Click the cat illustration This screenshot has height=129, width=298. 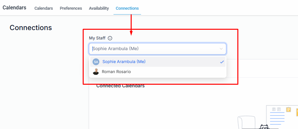264,127
